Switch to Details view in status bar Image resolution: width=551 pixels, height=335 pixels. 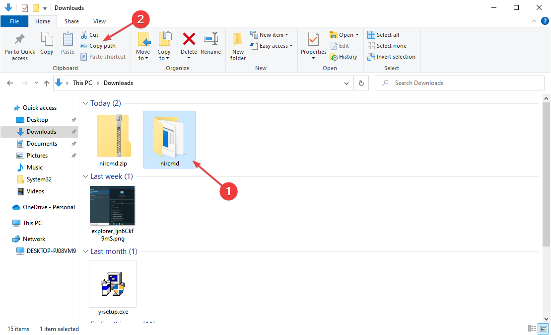tap(532, 329)
